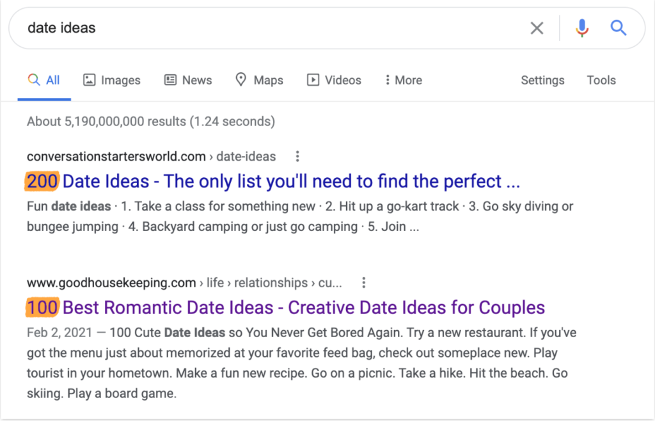This screenshot has height=421, width=655.
Task: Click the blue magnifying glass search icon
Action: click(617, 28)
